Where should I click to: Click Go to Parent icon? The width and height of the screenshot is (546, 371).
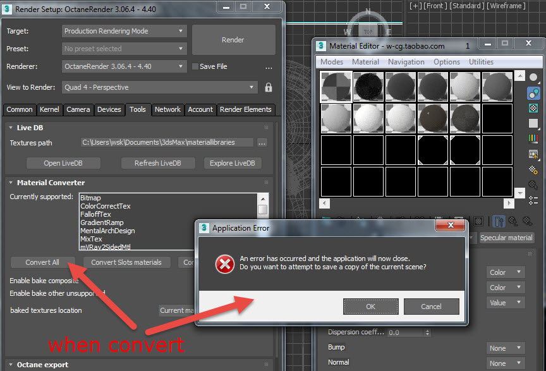coord(513,221)
